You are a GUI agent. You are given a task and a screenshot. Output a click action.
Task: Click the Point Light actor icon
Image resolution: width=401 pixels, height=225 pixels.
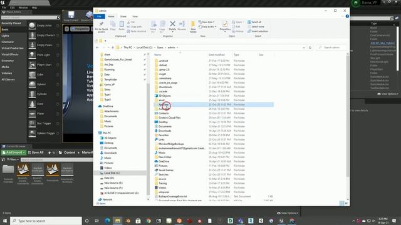(x=32, y=55)
